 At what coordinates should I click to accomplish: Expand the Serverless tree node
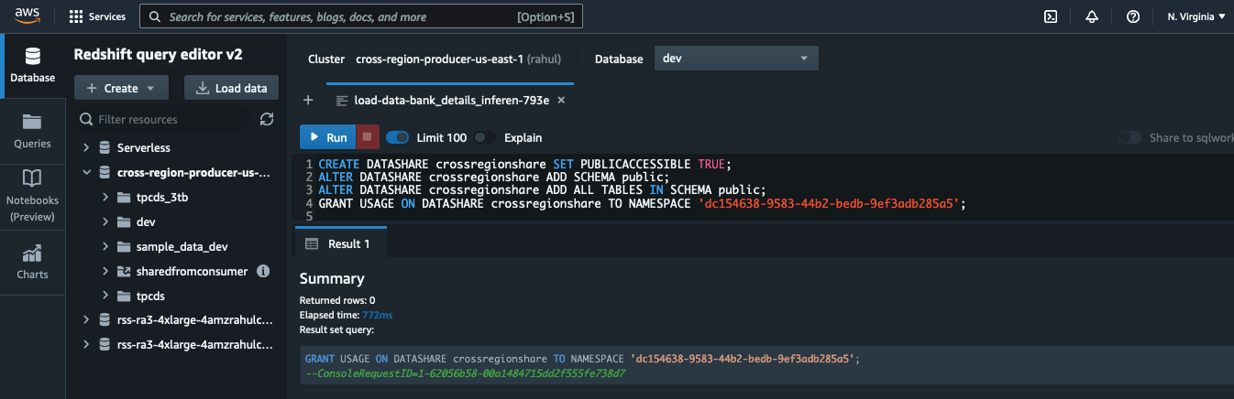point(86,147)
